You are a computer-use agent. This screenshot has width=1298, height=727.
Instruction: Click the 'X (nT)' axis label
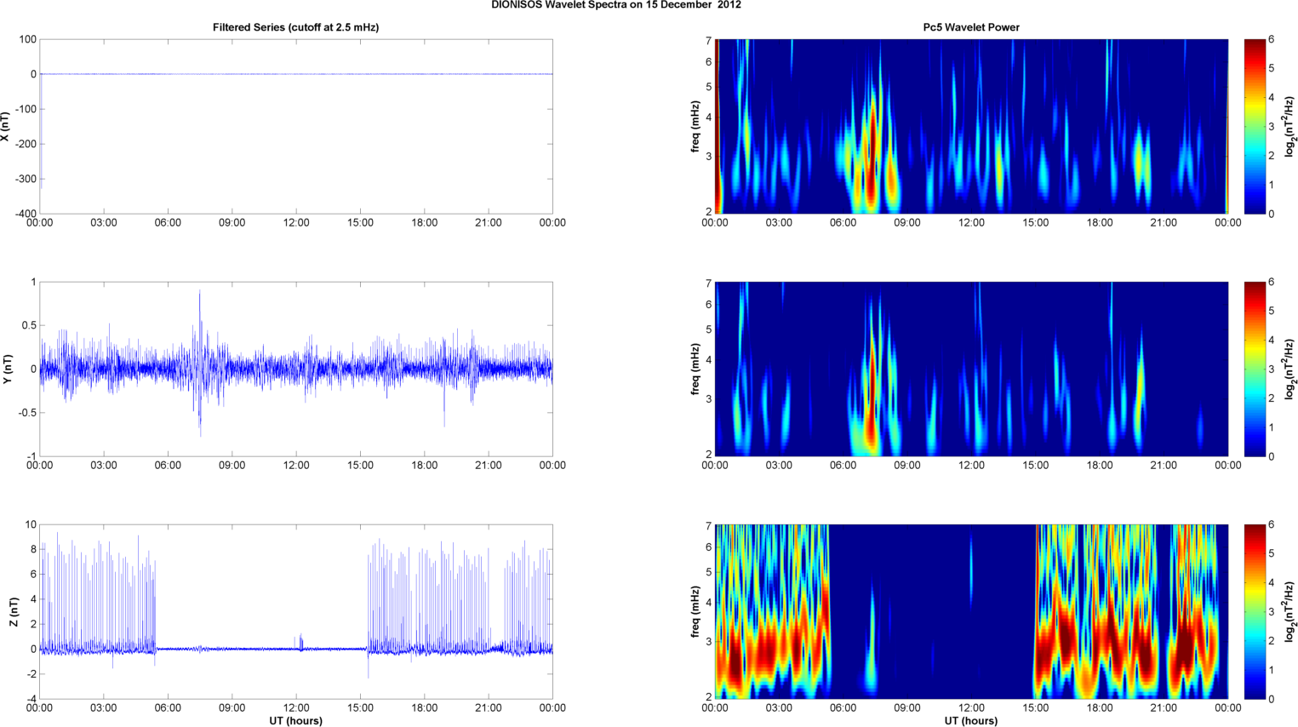pyautogui.click(x=6, y=127)
